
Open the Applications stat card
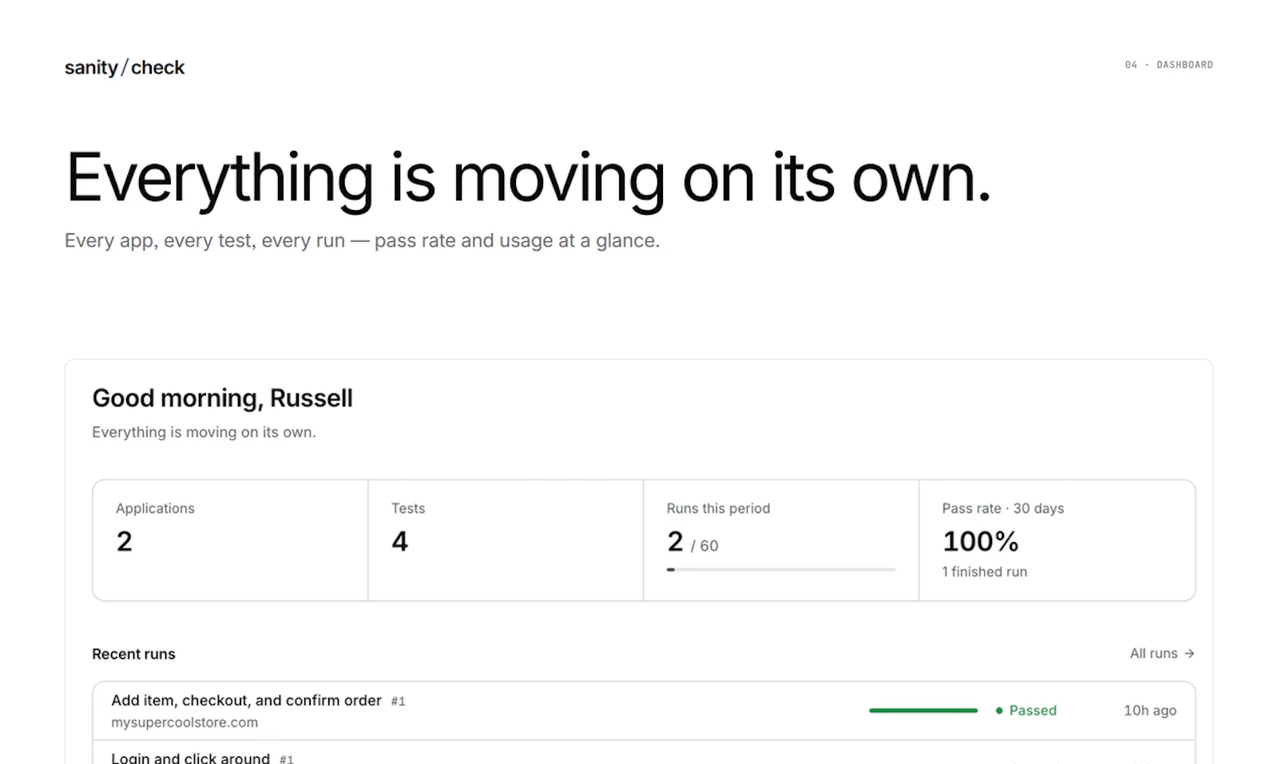(230, 540)
